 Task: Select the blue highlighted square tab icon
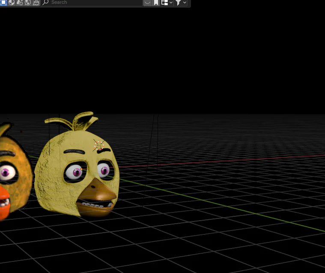pos(3,2)
